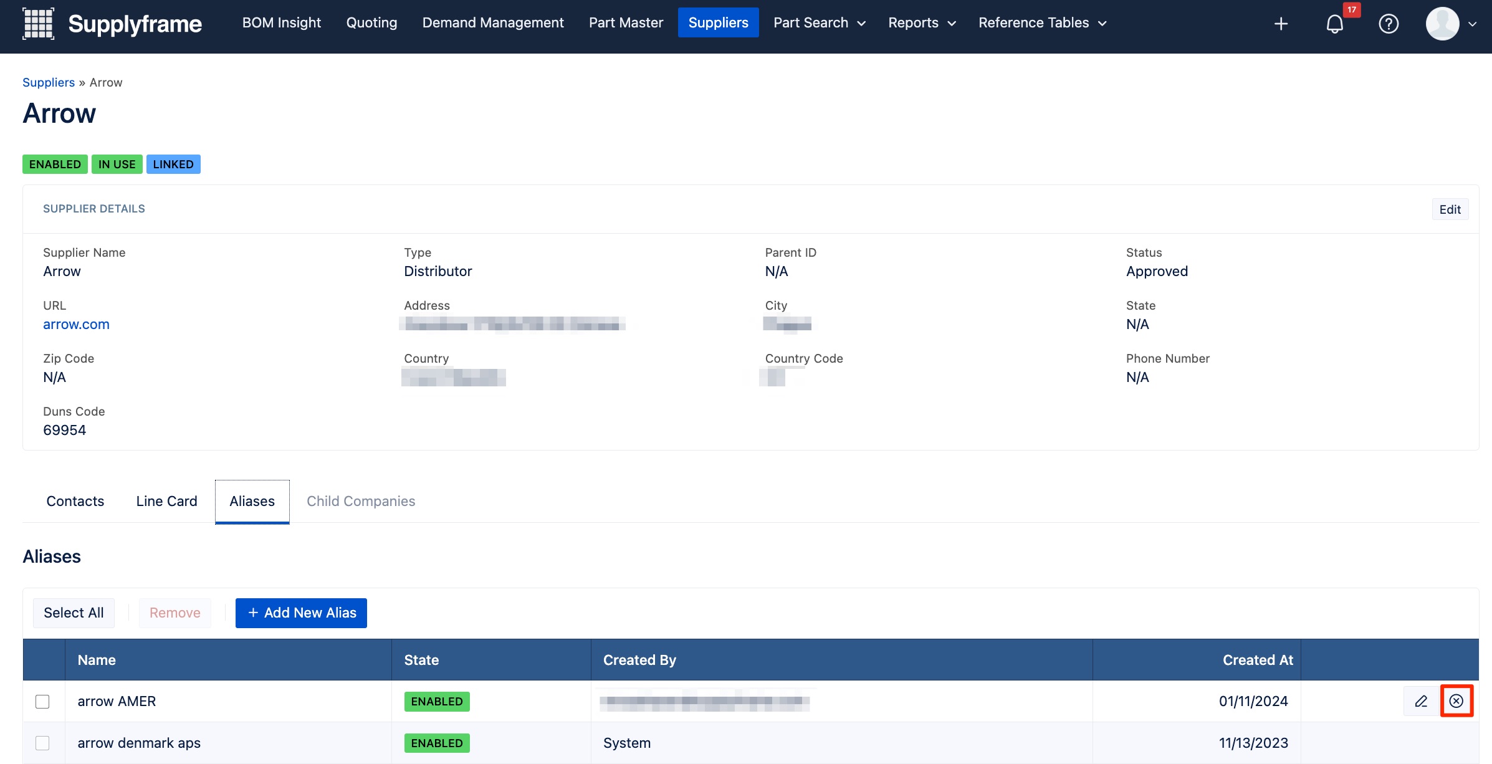This screenshot has height=764, width=1492.
Task: Open the Child Companies tab
Action: [361, 501]
